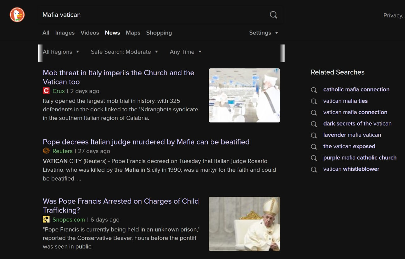Search related 'dark secrets of the vatican'
This screenshot has width=405, height=259.
[x=357, y=124]
